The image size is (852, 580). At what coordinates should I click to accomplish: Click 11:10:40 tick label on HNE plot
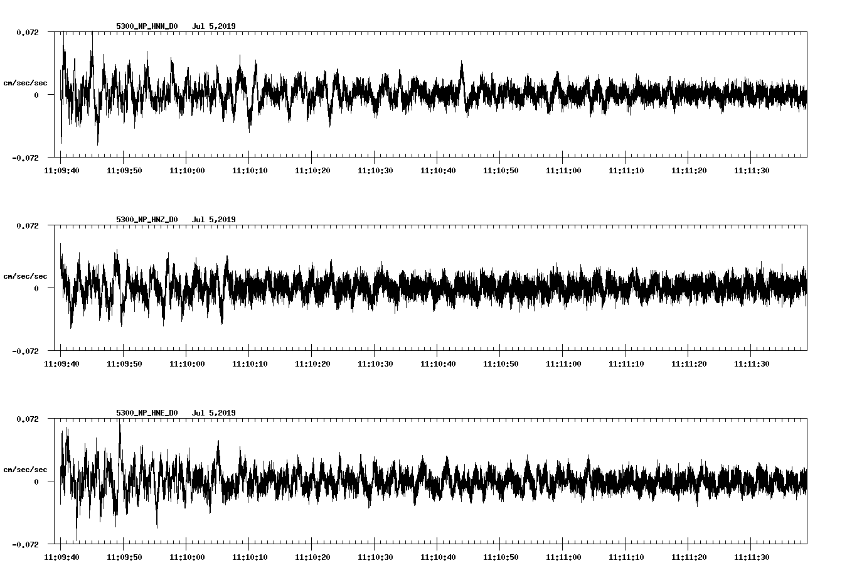437,557
